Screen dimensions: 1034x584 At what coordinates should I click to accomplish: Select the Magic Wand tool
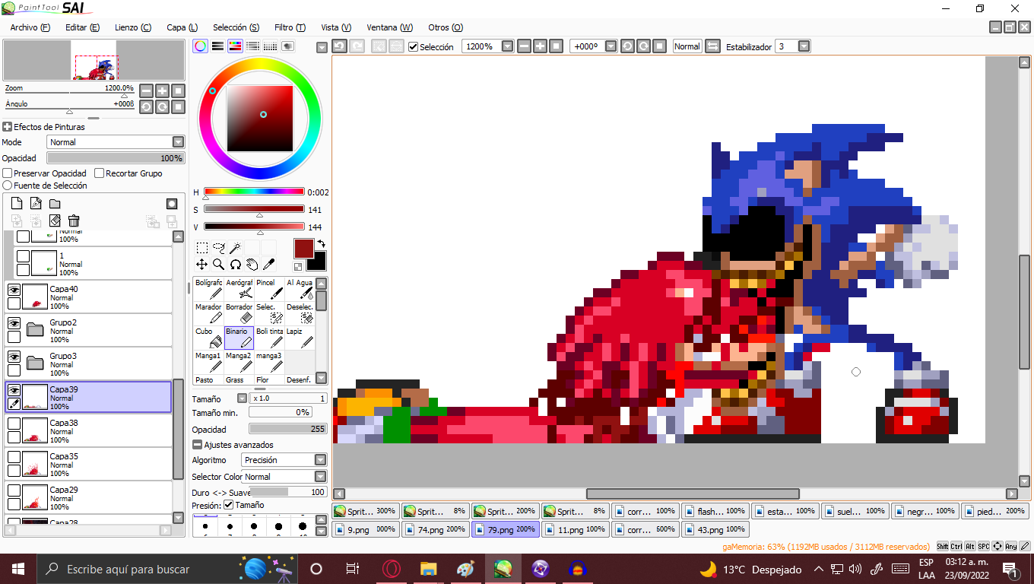[235, 248]
